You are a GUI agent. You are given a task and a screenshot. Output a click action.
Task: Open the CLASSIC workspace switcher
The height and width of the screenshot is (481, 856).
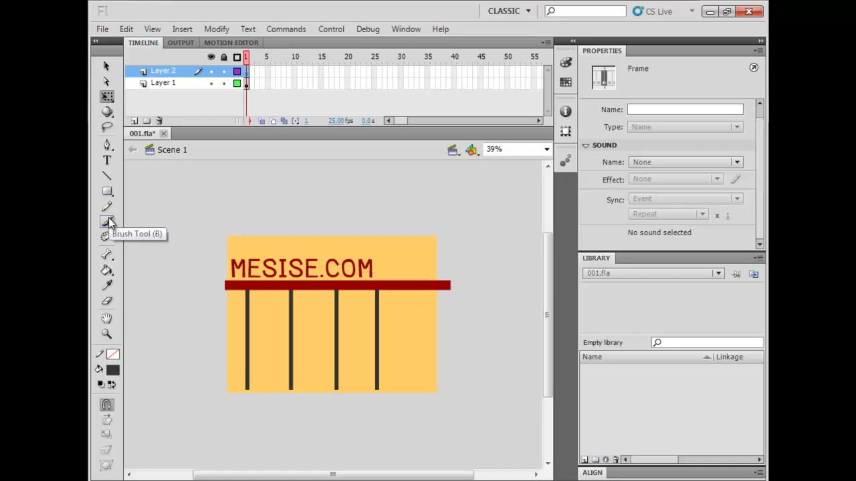pos(509,11)
